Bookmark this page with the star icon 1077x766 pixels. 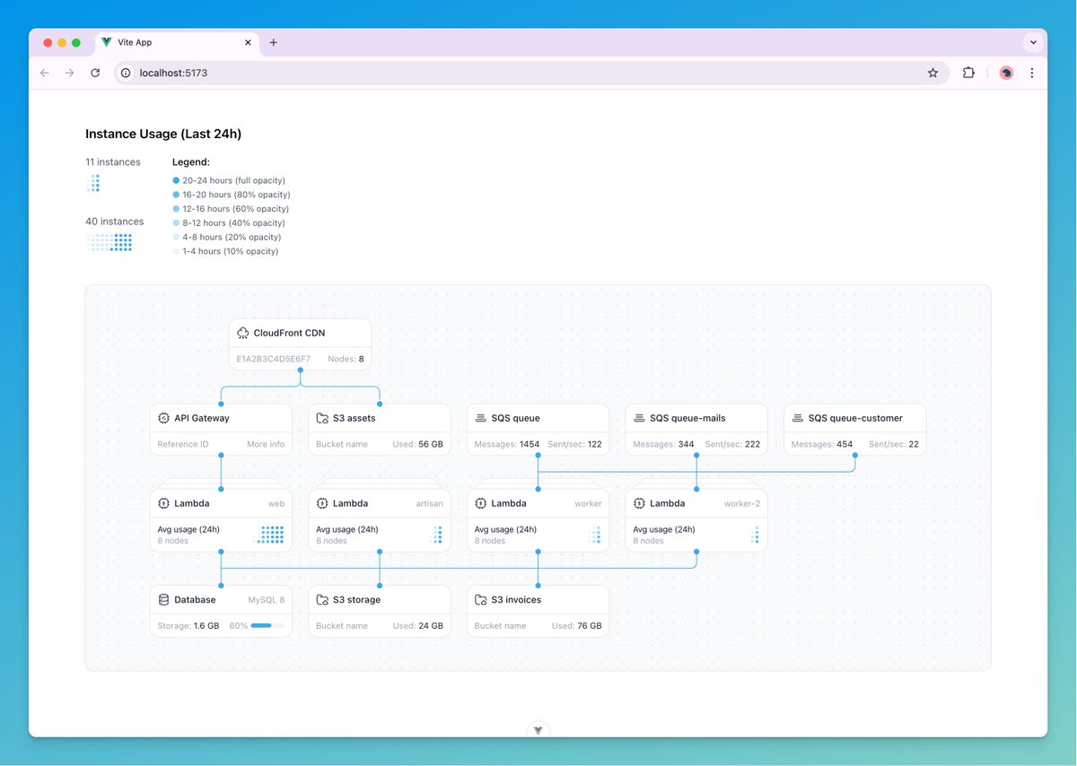[x=933, y=73]
